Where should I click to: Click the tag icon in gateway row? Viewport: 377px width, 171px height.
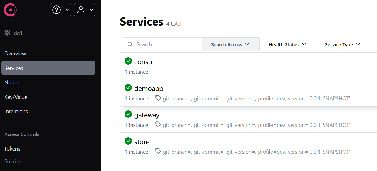click(158, 124)
